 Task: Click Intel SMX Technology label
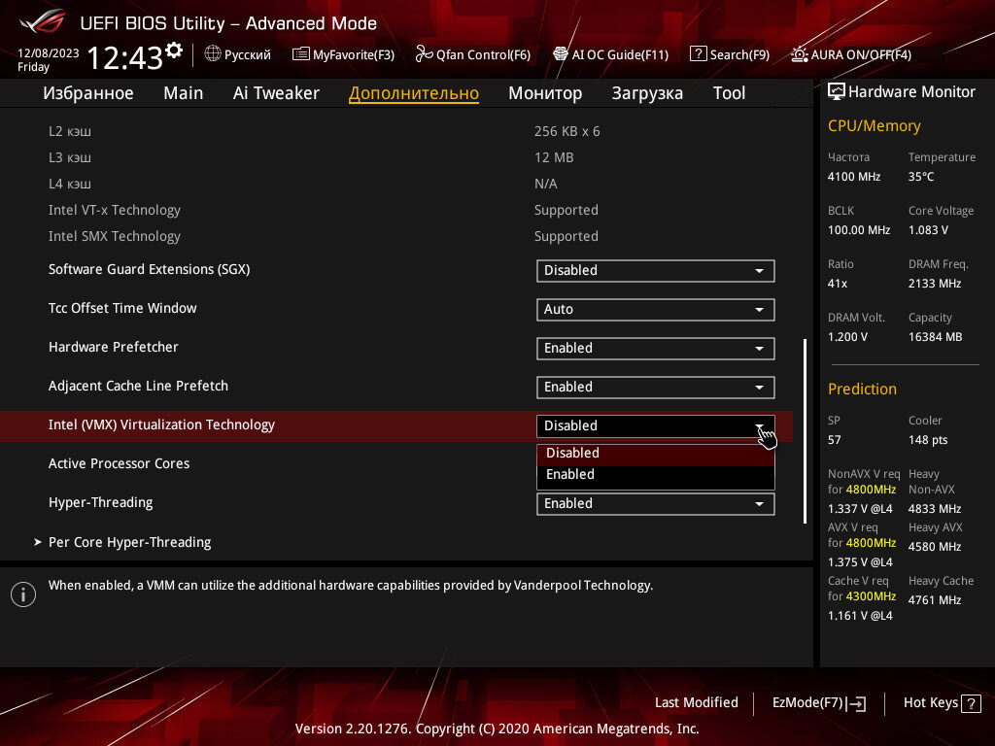pos(115,236)
